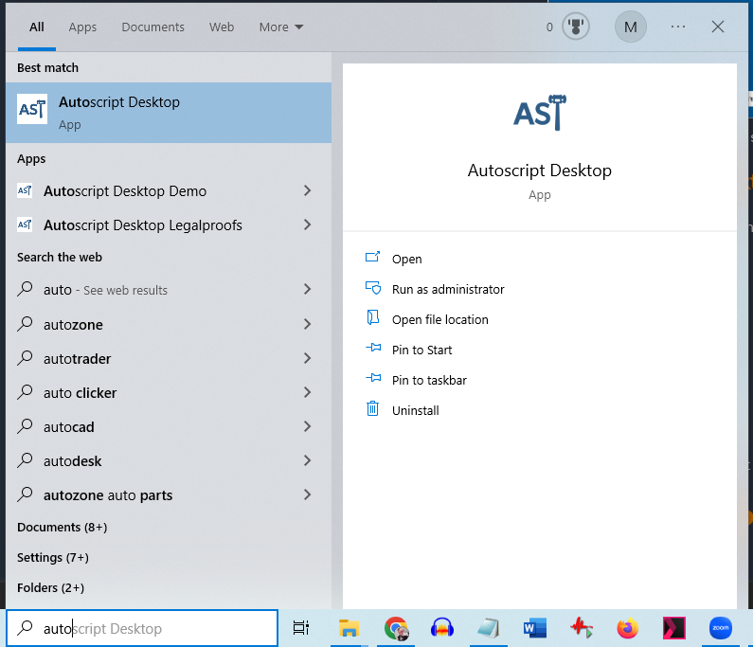Open the three-dot options menu
This screenshot has height=647, width=753.
click(x=678, y=27)
